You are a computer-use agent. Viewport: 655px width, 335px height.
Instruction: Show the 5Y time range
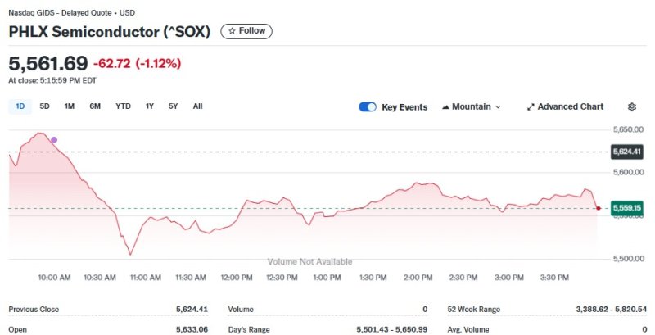click(x=173, y=106)
